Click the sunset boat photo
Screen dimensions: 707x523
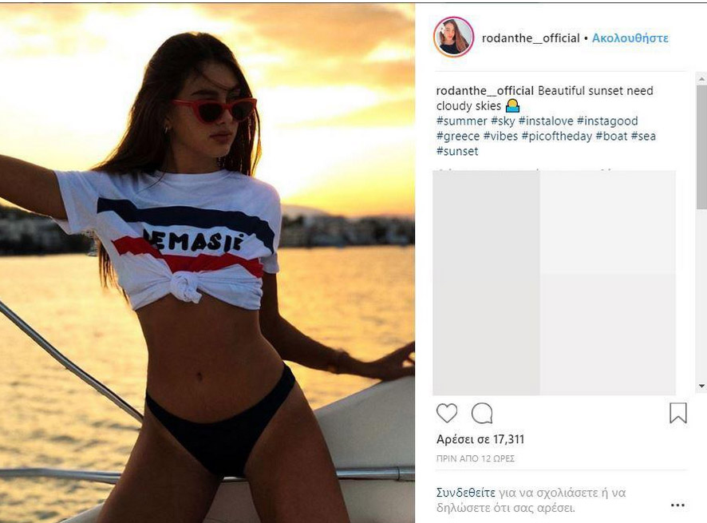pos(207,263)
